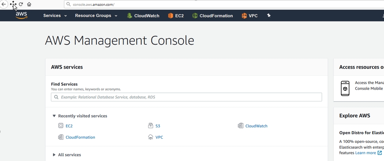Click the CloudWatch shortcut icon in the navbar
Image resolution: width=384 pixels, height=161 pixels.
click(129, 16)
